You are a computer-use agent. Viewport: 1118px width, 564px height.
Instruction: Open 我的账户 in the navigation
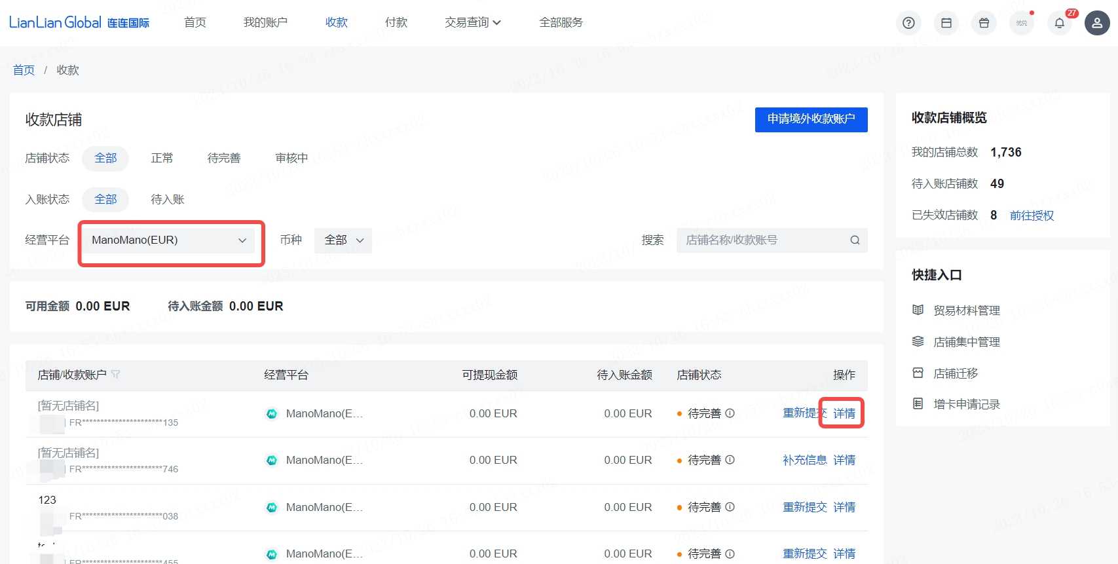tap(265, 22)
